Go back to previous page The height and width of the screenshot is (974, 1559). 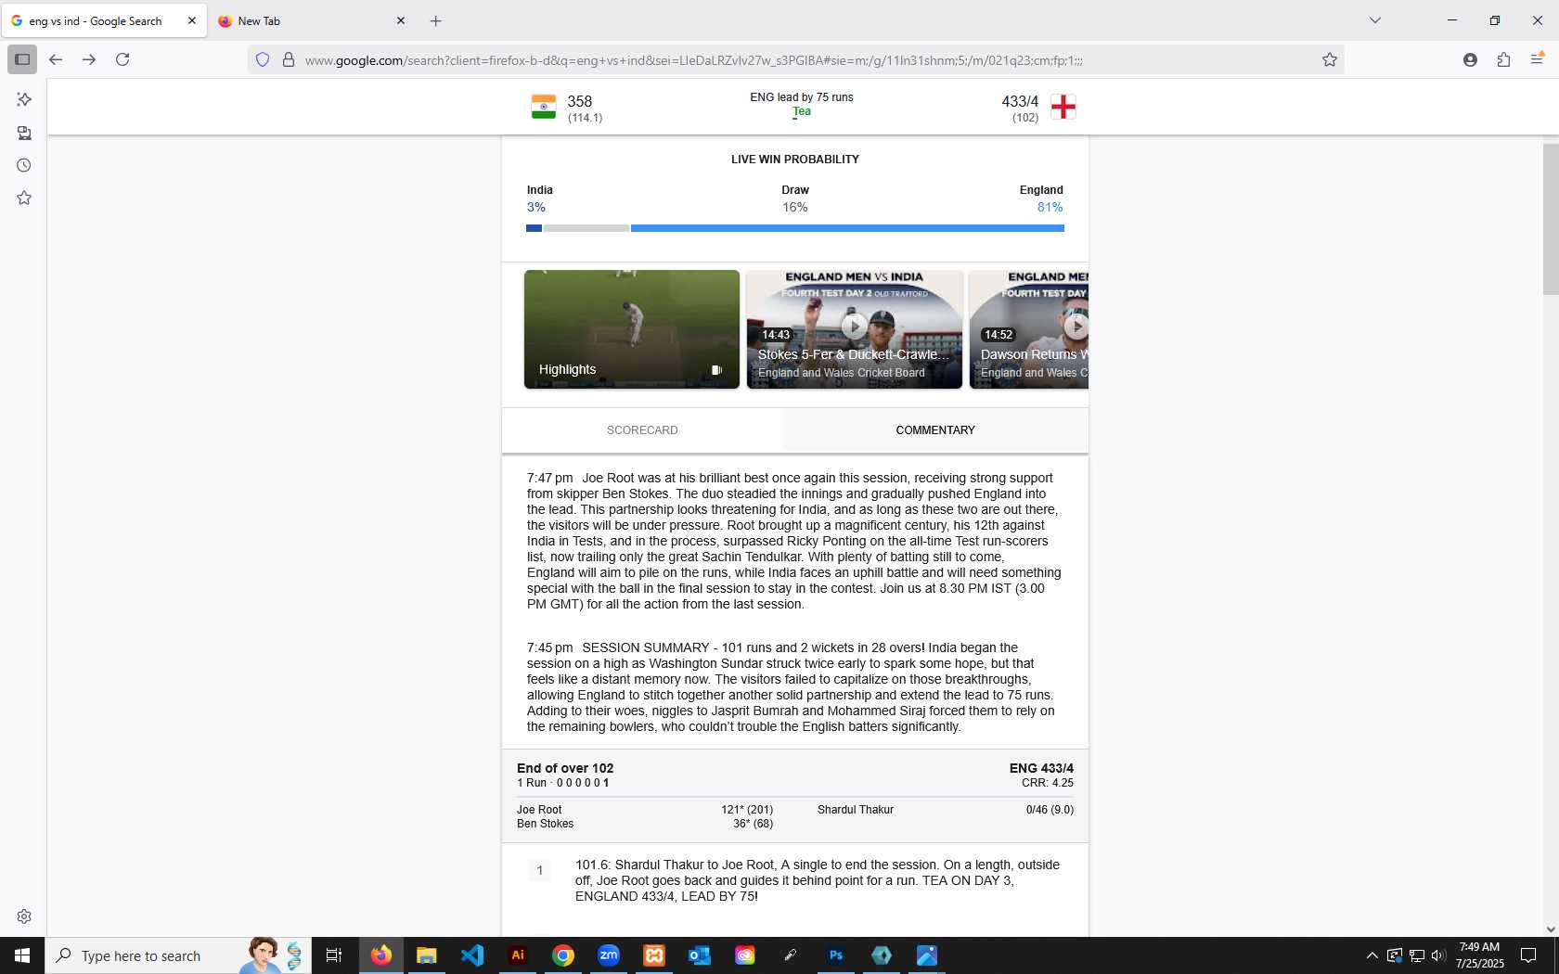tap(56, 59)
